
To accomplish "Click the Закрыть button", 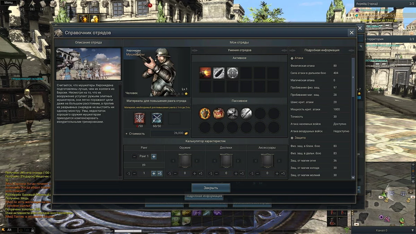I will click(211, 188).
